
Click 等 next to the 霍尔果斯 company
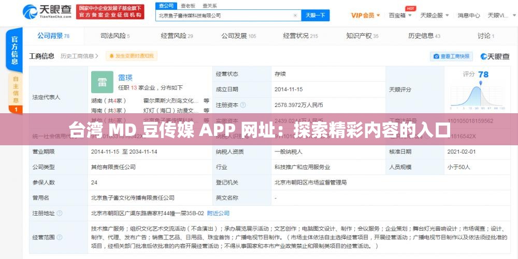(206, 101)
